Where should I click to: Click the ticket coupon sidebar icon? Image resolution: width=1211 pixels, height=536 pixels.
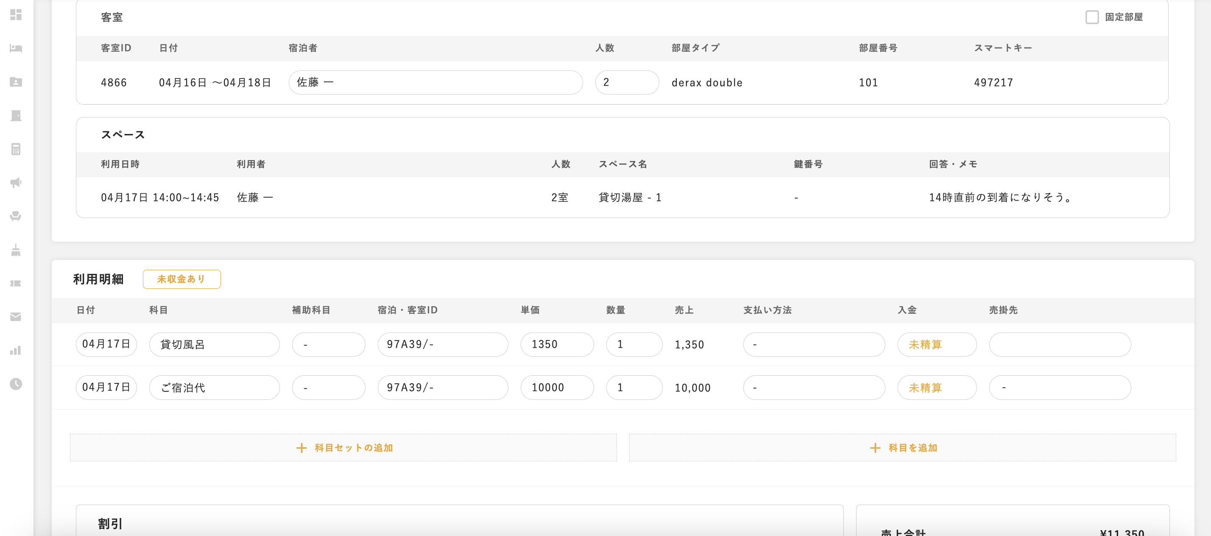[16, 283]
